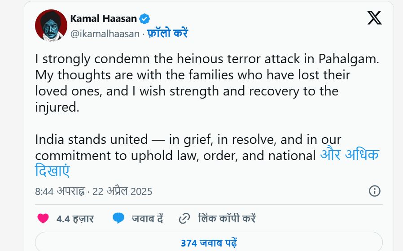Click the blue reply speech bubble icon
Screen dimensions: 403x251
coord(118,219)
